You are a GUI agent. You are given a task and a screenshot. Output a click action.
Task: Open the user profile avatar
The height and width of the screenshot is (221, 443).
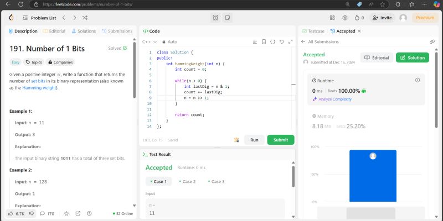pyautogui.click(x=403, y=18)
